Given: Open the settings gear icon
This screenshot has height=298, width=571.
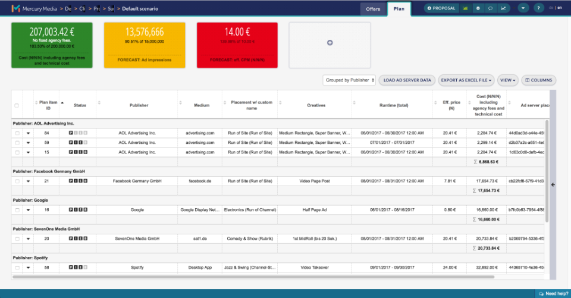Looking at the screenshot, I should [478, 8].
